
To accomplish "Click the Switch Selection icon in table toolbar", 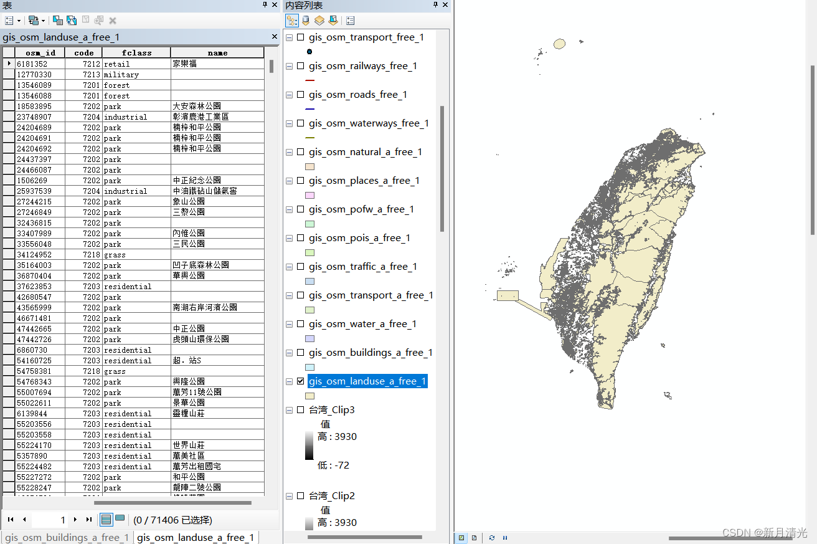I will pyautogui.click(x=72, y=21).
